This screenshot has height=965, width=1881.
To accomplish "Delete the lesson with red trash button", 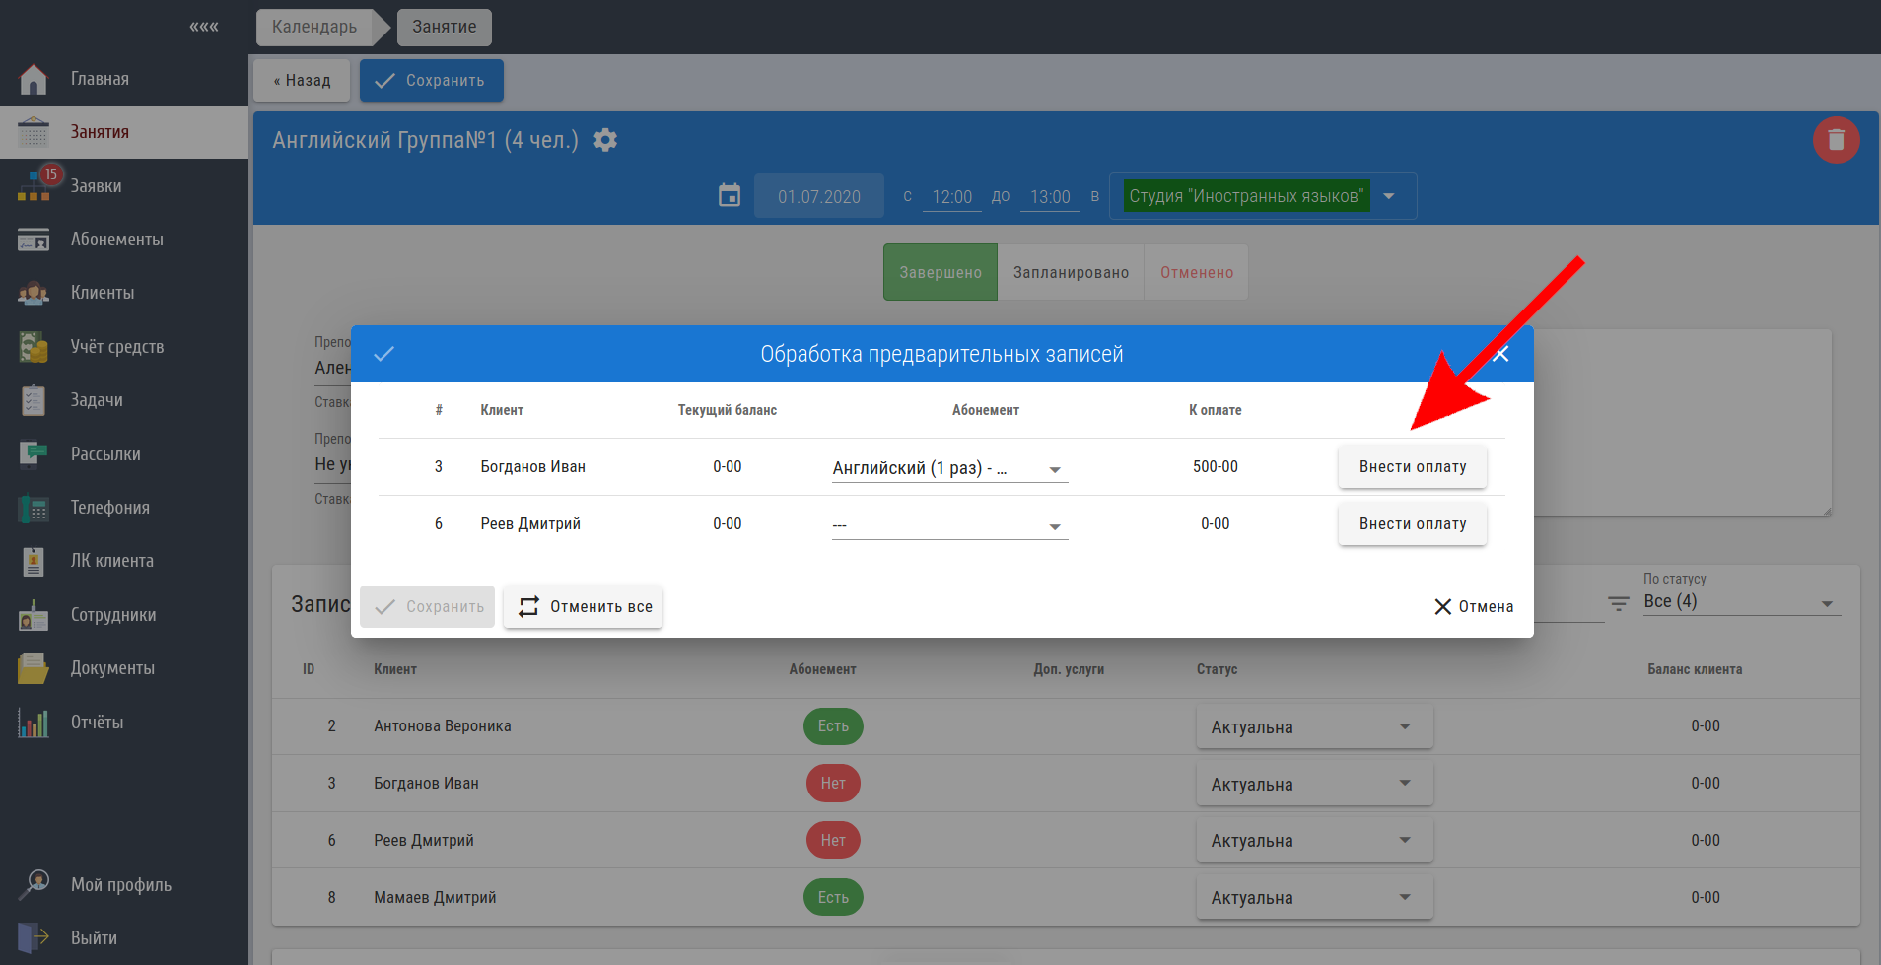I will 1836,140.
